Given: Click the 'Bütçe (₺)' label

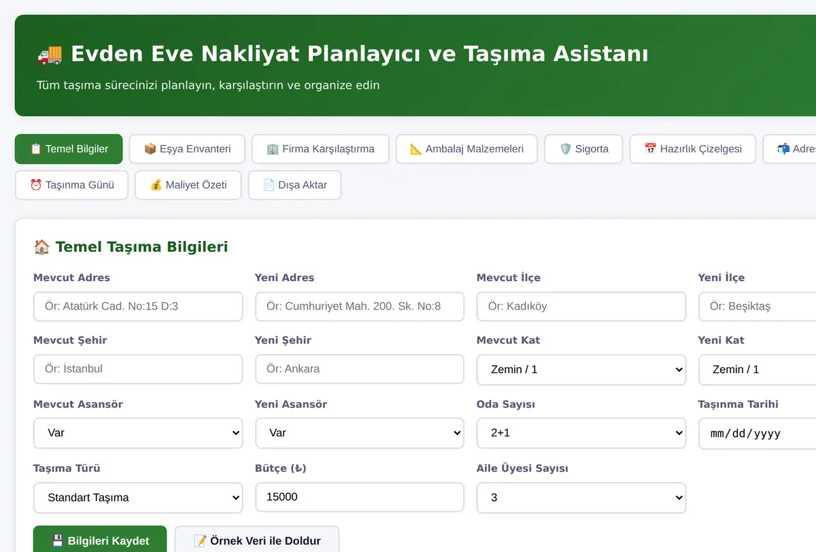Looking at the screenshot, I should click(281, 468).
